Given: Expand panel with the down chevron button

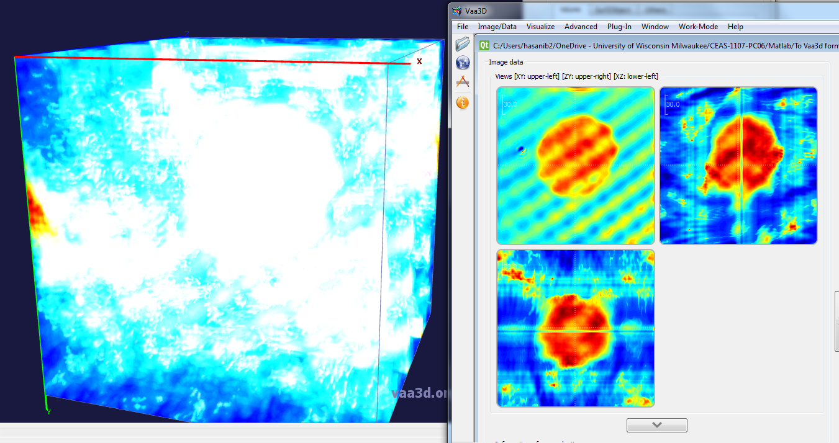Looking at the screenshot, I should click(656, 425).
